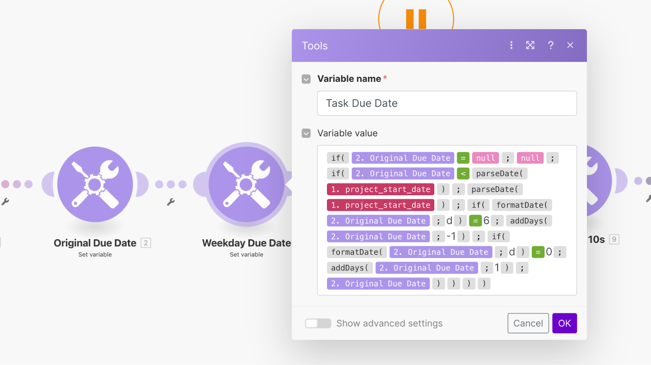Viewport: 651px width, 365px height.
Task: Click the Variable value label
Action: tap(347, 133)
